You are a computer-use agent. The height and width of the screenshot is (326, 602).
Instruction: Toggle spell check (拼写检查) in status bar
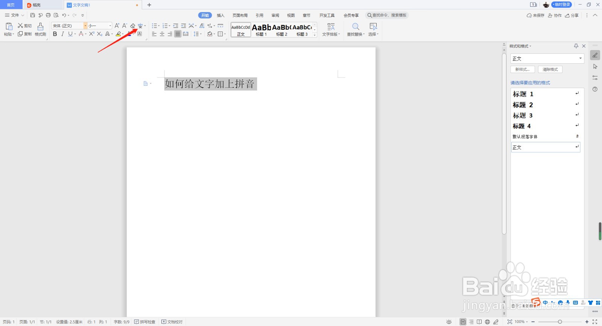point(145,322)
